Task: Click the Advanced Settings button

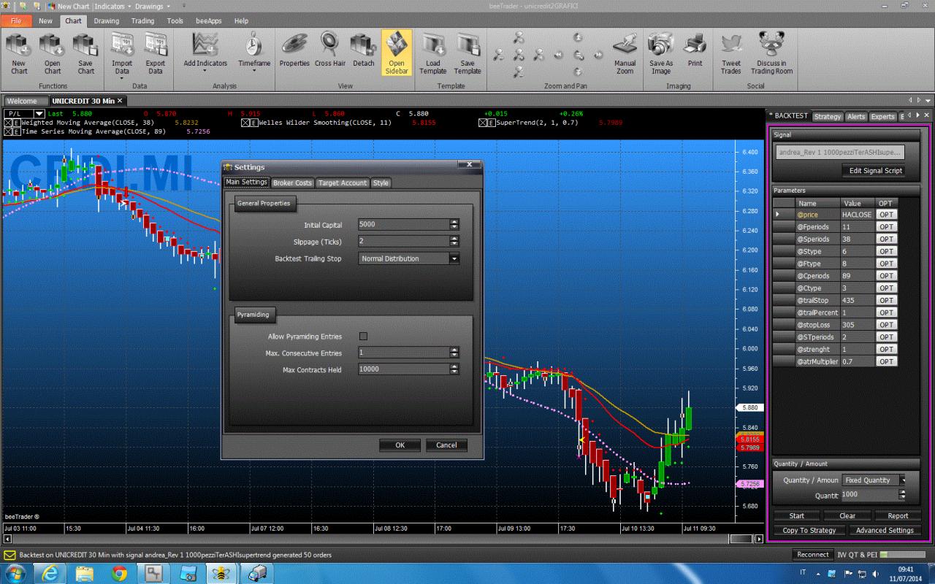Action: pyautogui.click(x=885, y=531)
